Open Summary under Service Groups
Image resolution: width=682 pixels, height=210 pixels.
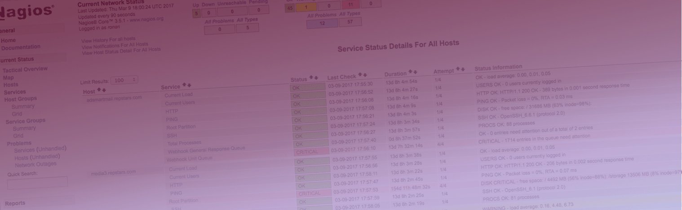coord(24,129)
